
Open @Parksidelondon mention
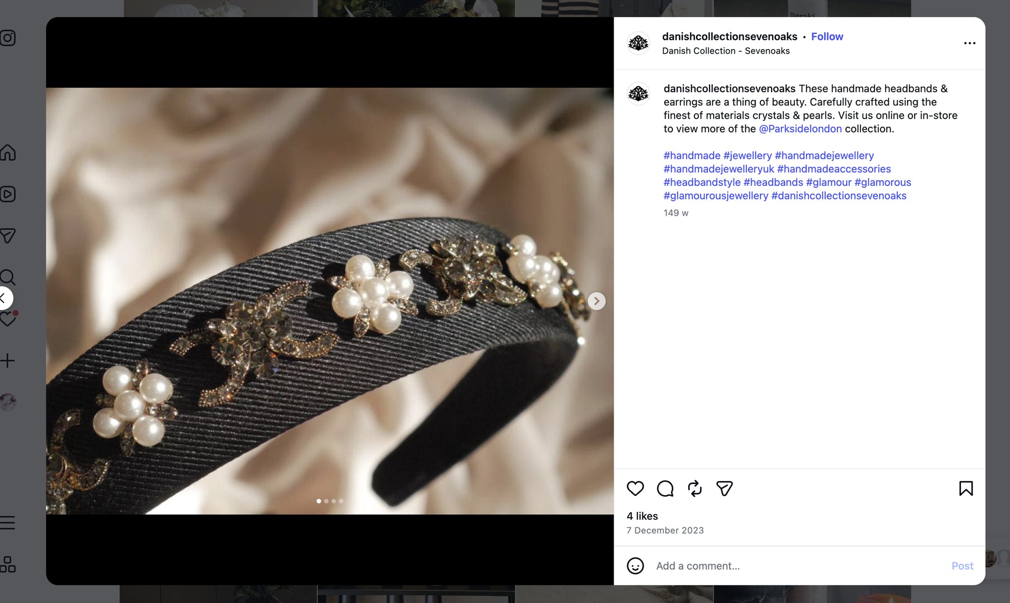click(800, 129)
